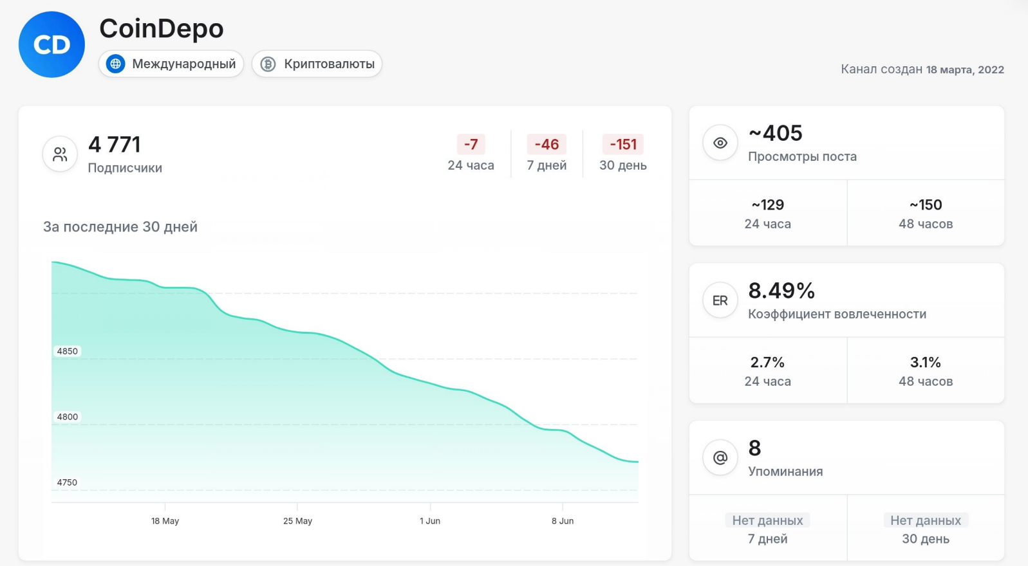The height and width of the screenshot is (566, 1028).
Task: Click the ~129 views for 24 часа
Action: coord(768,214)
